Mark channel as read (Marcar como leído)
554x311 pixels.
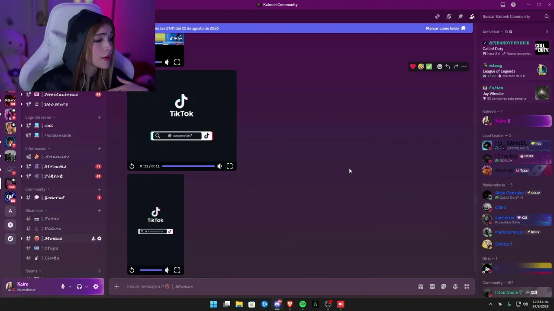(x=446, y=28)
